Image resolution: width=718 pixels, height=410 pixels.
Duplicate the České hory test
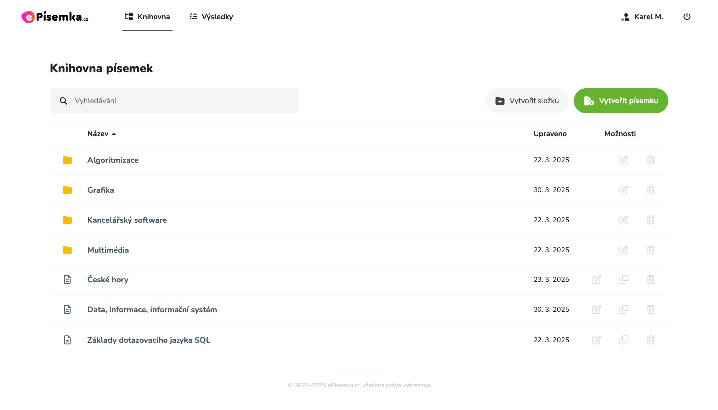[x=623, y=279]
